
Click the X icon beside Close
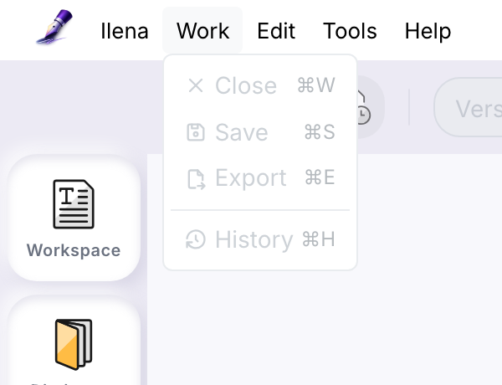tap(196, 85)
